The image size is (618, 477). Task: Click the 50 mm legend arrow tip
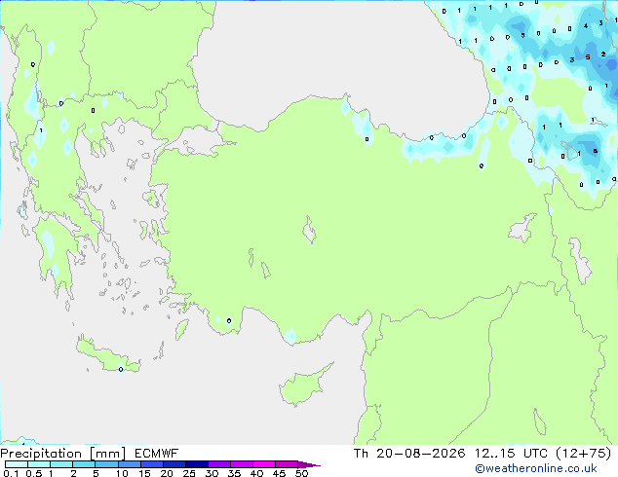(309, 464)
